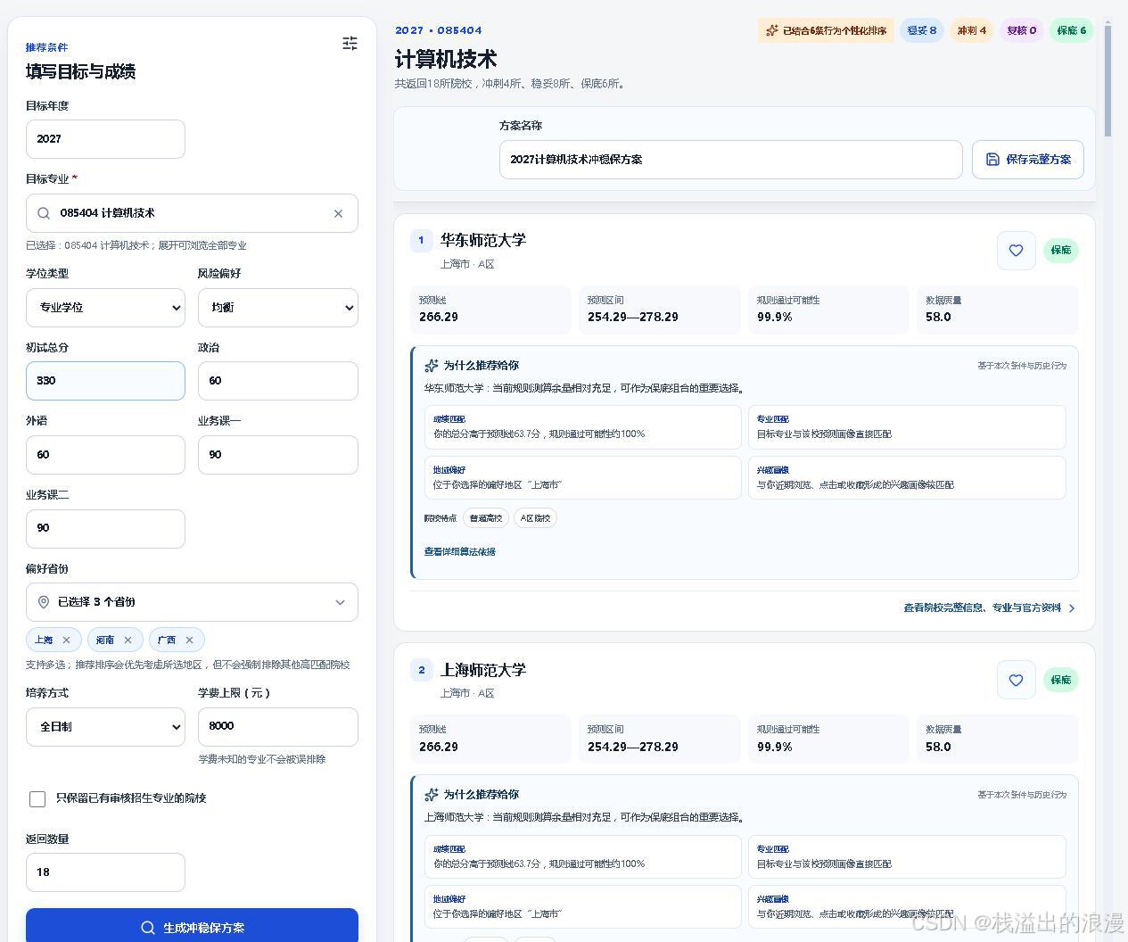Click 预测线 266.29 in 上海师范大学 card
The image size is (1128, 942).
pyautogui.click(x=490, y=739)
